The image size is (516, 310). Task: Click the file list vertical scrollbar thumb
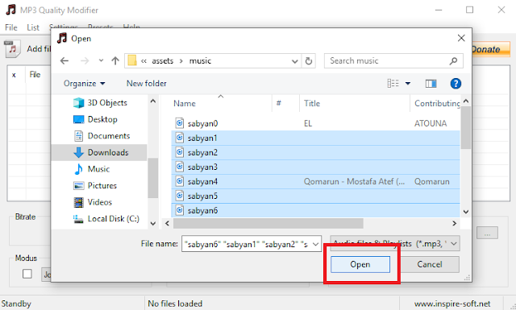pyautogui.click(x=466, y=127)
